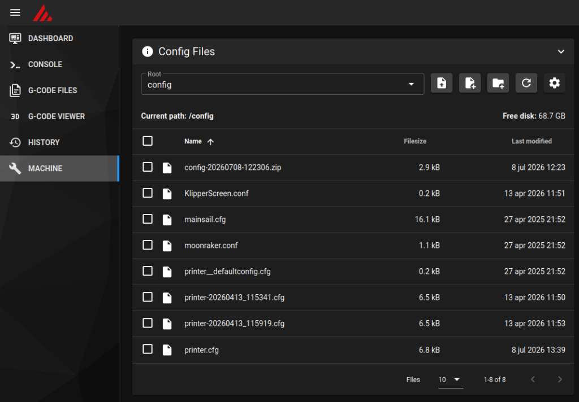The height and width of the screenshot is (402, 579).
Task: Open the files-per-page dropdown showing 10
Action: coord(450,379)
